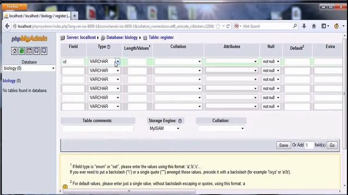Image resolution: width=348 pixels, height=195 pixels.
Task: Click the second row Field input
Action: pos(73,70)
